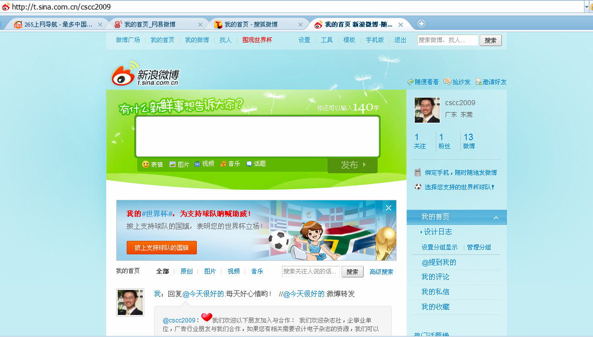This screenshot has width=593, height=337.
Task: Click the post author's avatar in feed
Action: [130, 302]
